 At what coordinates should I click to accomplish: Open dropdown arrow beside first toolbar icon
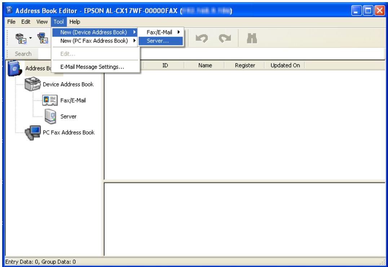pos(30,38)
